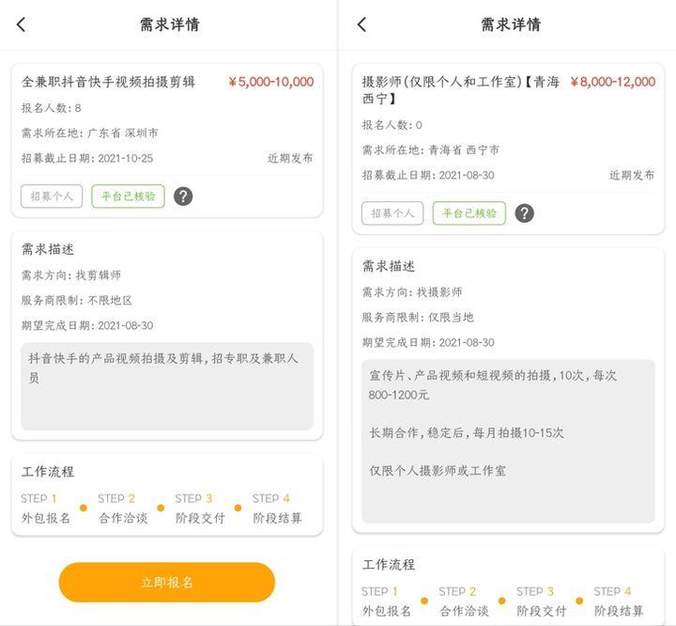The image size is (676, 626).
Task: Tap 需求描述 heading in left screen
Action: [48, 249]
